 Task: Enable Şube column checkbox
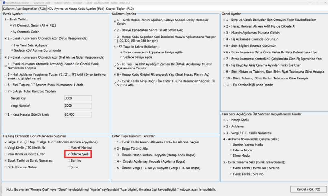coord(69,167)
